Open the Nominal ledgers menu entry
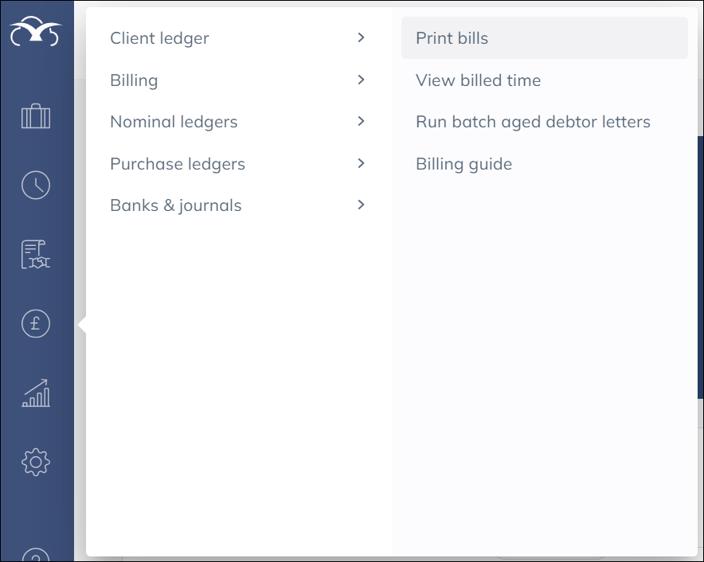704x562 pixels. 174,123
